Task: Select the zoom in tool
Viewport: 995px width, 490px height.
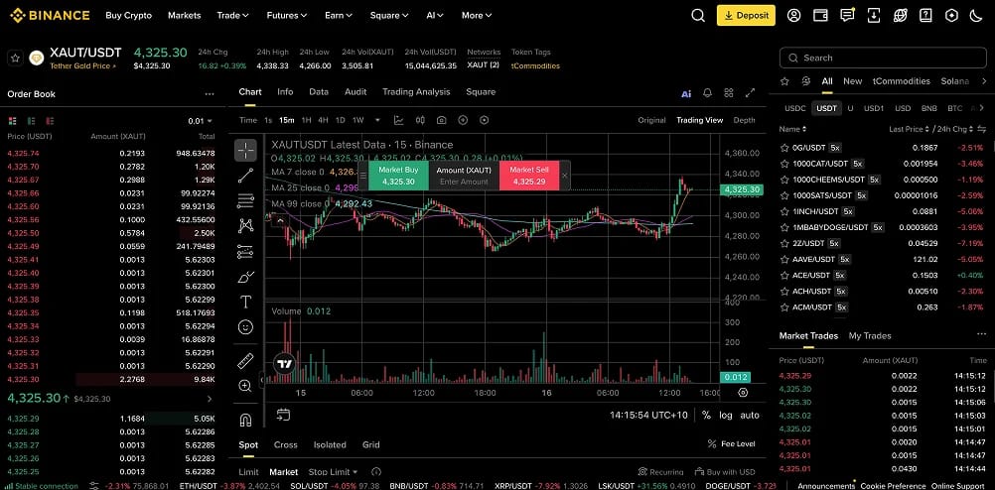Action: (245, 386)
